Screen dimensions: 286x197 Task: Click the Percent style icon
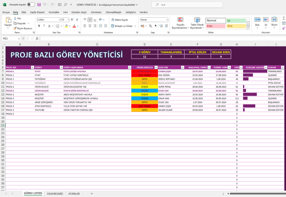tap(150, 26)
